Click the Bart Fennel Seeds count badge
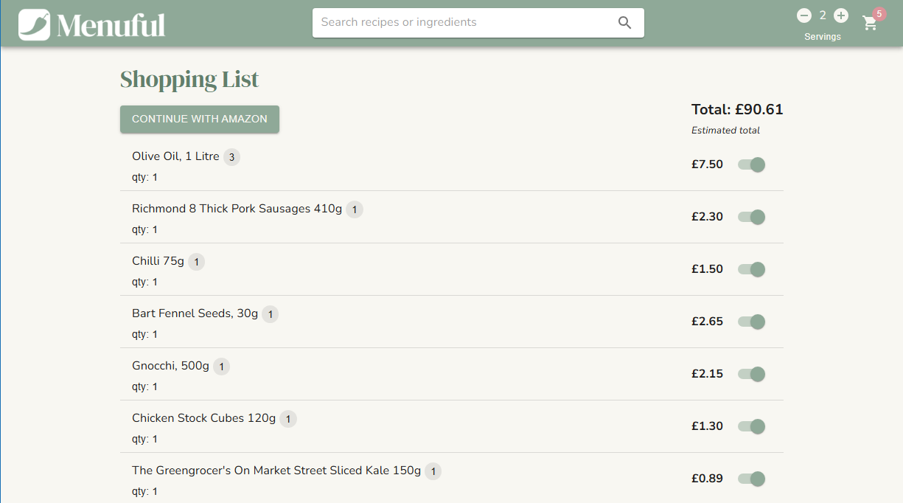 click(x=271, y=314)
